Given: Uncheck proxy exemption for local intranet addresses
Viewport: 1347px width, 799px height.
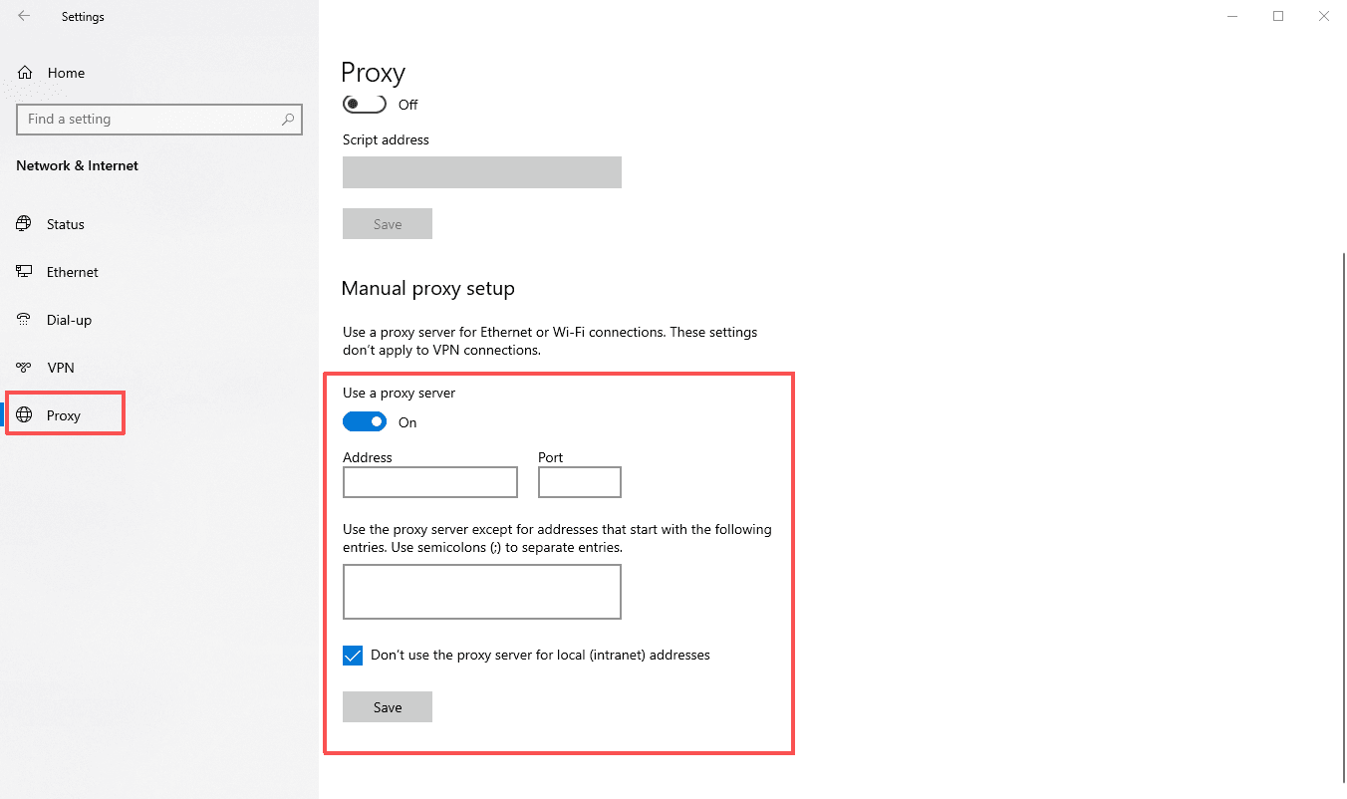Looking at the screenshot, I should pos(353,655).
